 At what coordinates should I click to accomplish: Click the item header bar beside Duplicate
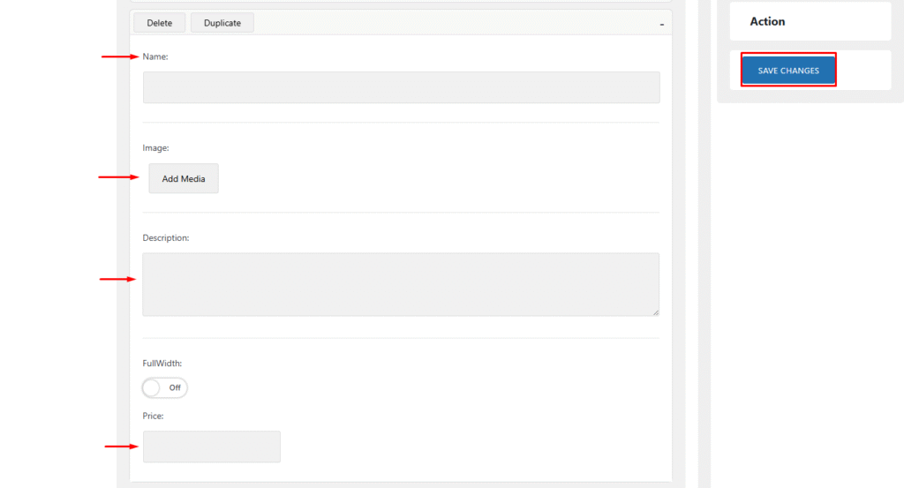click(x=441, y=23)
